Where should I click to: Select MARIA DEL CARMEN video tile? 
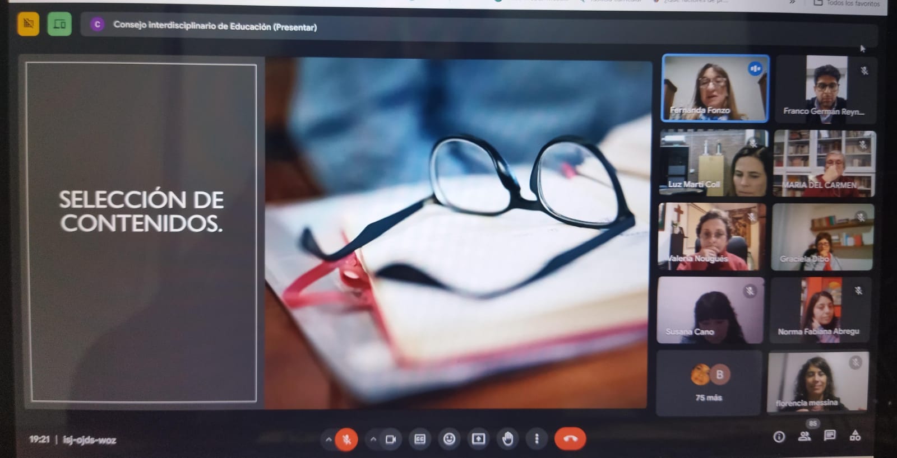(x=824, y=163)
